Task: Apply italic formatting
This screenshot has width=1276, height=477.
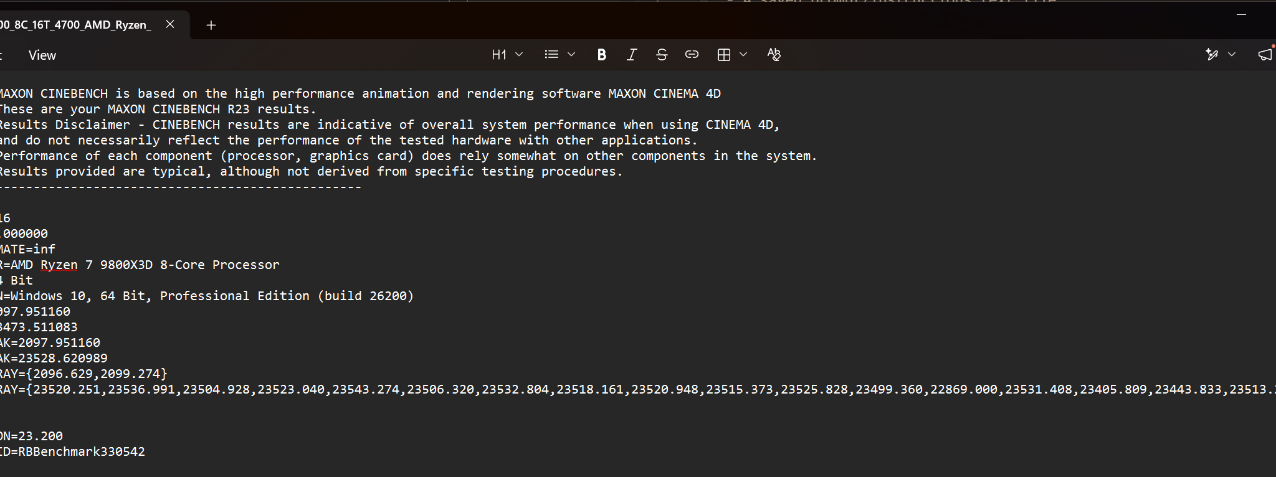Action: [x=631, y=55]
